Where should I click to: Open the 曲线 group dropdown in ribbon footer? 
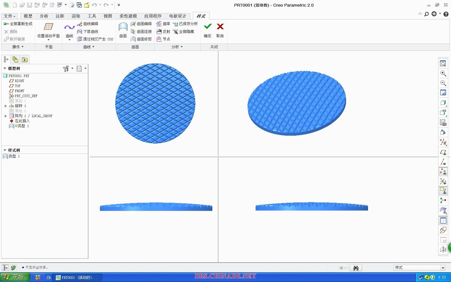click(x=89, y=47)
